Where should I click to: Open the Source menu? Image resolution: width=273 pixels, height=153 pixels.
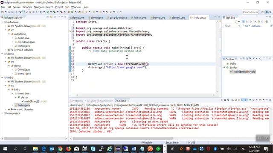click(17, 7)
